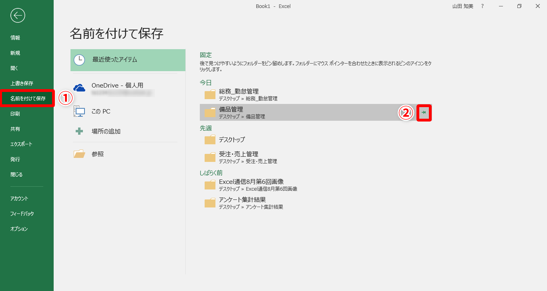Pin the 備品管理 folder
This screenshot has height=291, width=547.
coord(424,113)
